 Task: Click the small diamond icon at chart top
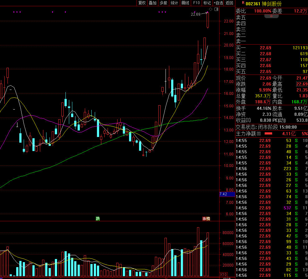210,10
